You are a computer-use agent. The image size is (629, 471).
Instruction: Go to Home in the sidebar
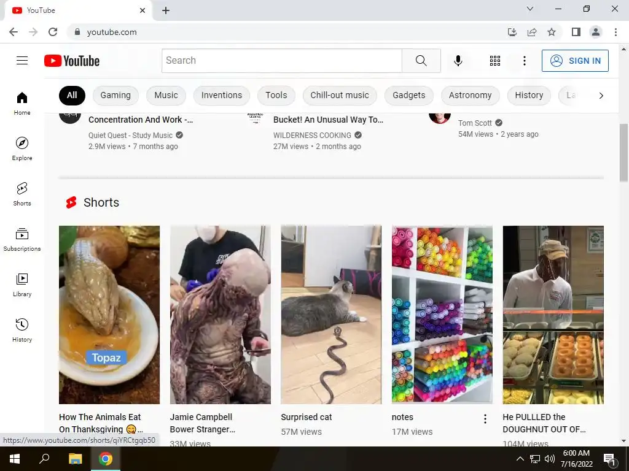pos(22,103)
